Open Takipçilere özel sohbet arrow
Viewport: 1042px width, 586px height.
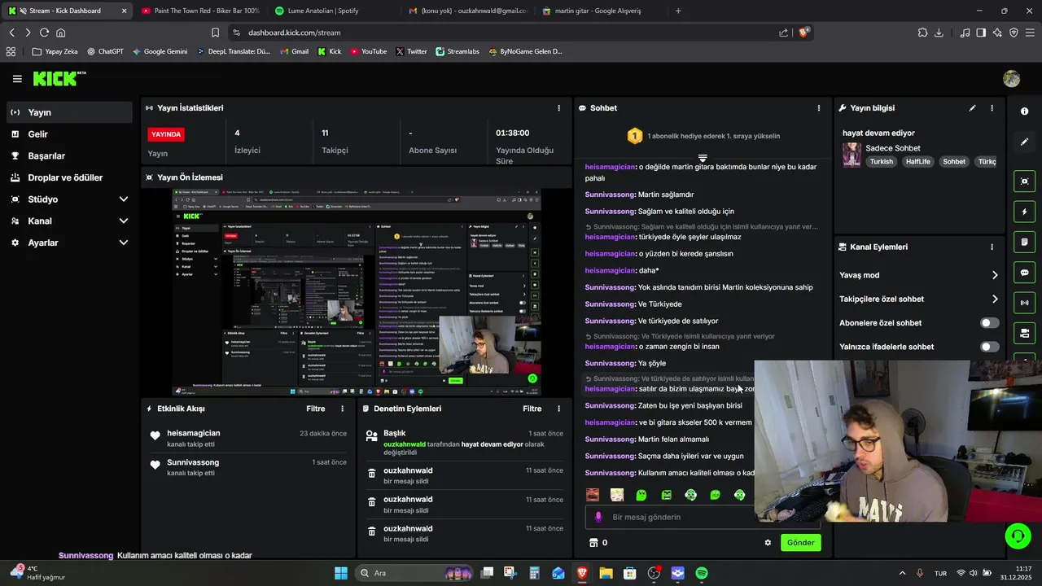pyautogui.click(x=994, y=299)
